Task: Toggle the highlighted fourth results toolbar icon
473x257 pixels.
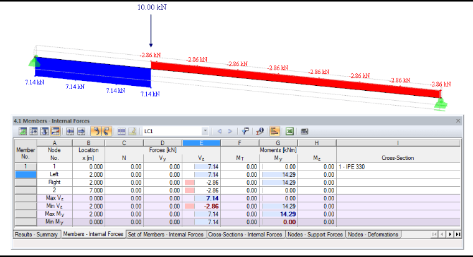Action: tap(55, 131)
